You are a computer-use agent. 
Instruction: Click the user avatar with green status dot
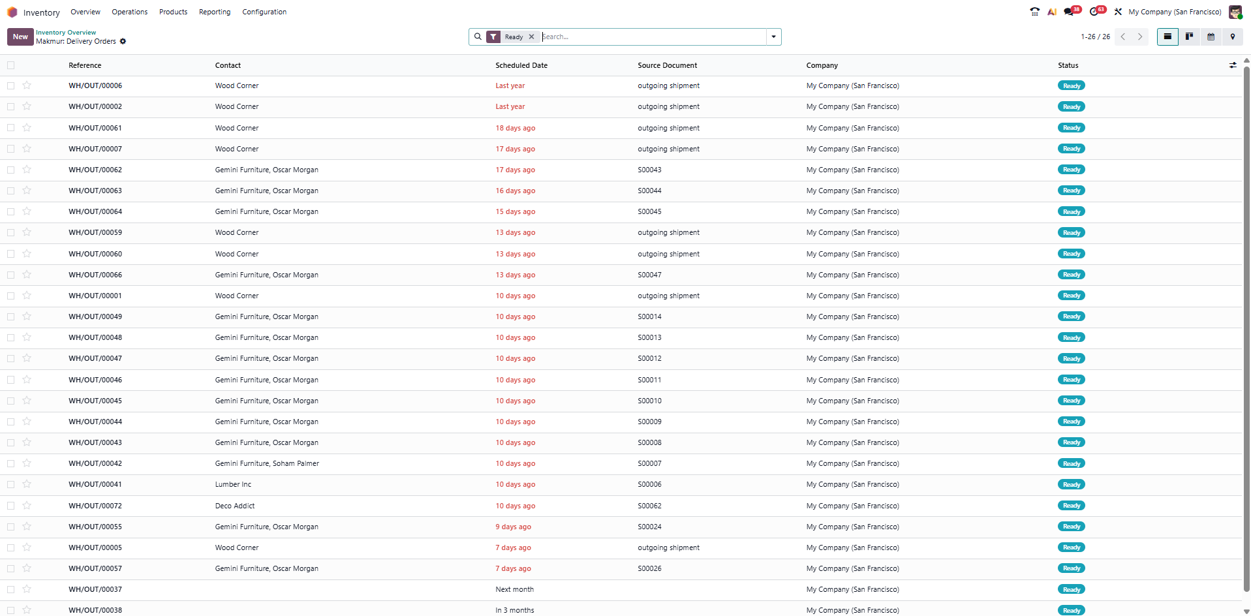[x=1235, y=12]
